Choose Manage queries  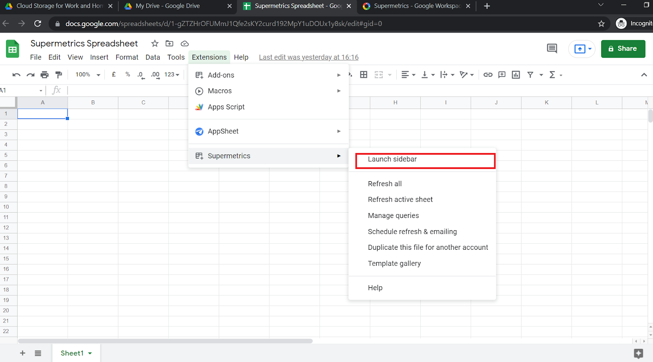click(x=422, y=215)
